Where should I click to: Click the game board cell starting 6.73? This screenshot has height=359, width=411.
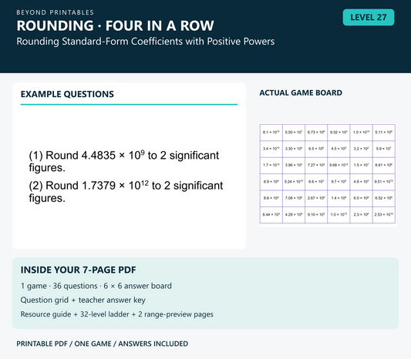click(x=316, y=133)
